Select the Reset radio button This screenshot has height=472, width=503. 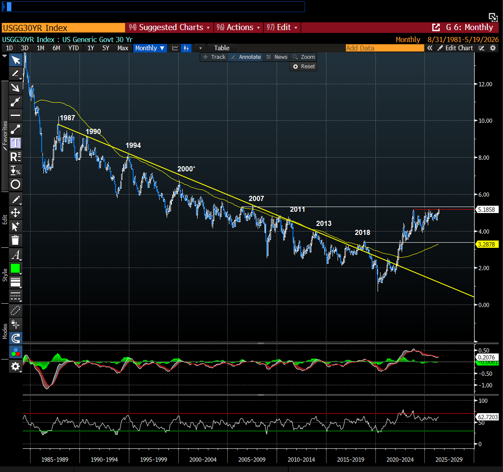(x=296, y=67)
